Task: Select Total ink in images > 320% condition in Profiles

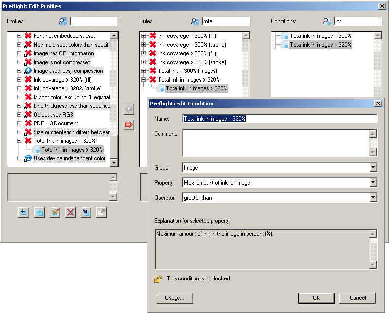Action: click(72, 150)
